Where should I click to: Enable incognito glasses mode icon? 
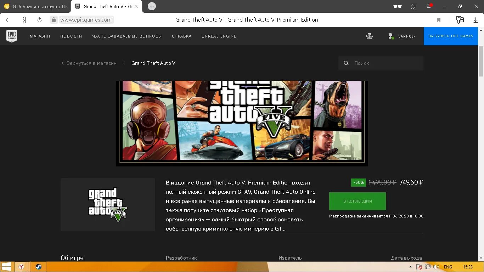[x=398, y=6]
